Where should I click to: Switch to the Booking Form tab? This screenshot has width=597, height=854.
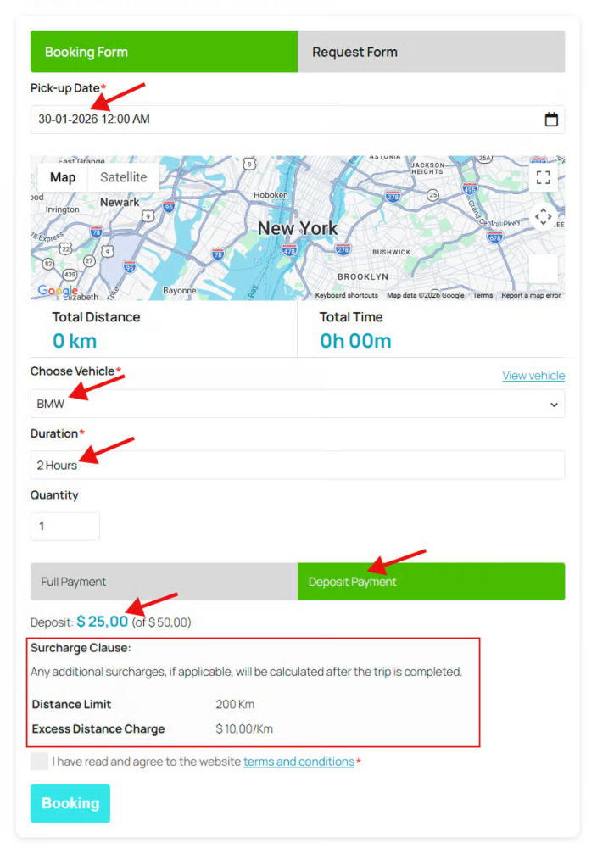pyautogui.click(x=164, y=52)
